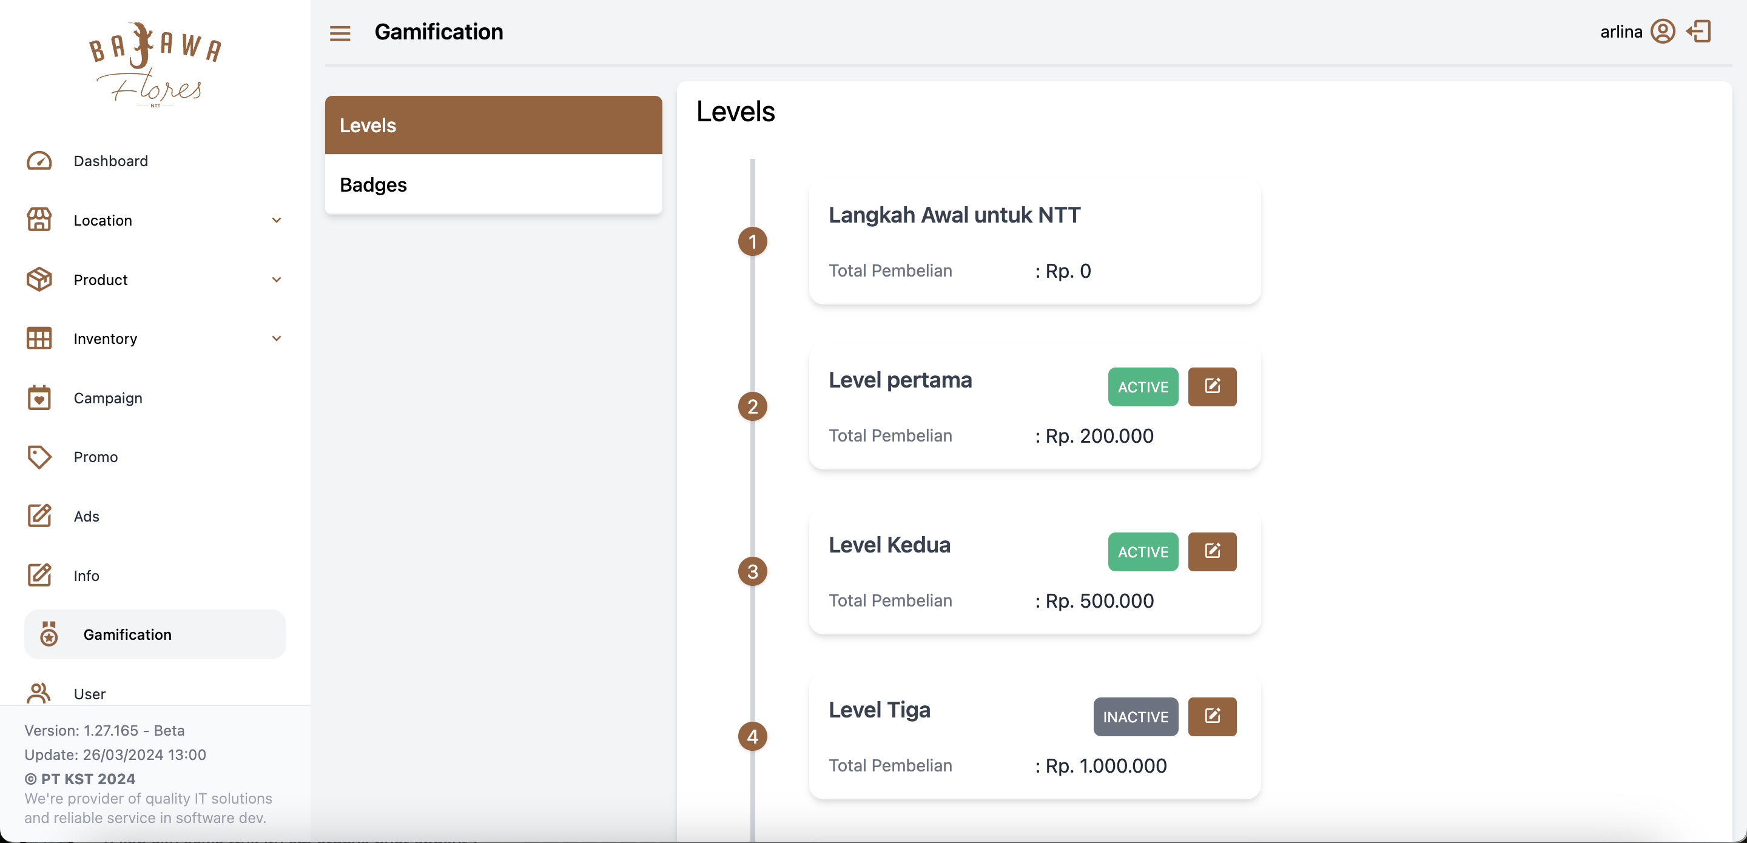Expand the Inventory submenu chevron
This screenshot has width=1747, height=843.
276,338
